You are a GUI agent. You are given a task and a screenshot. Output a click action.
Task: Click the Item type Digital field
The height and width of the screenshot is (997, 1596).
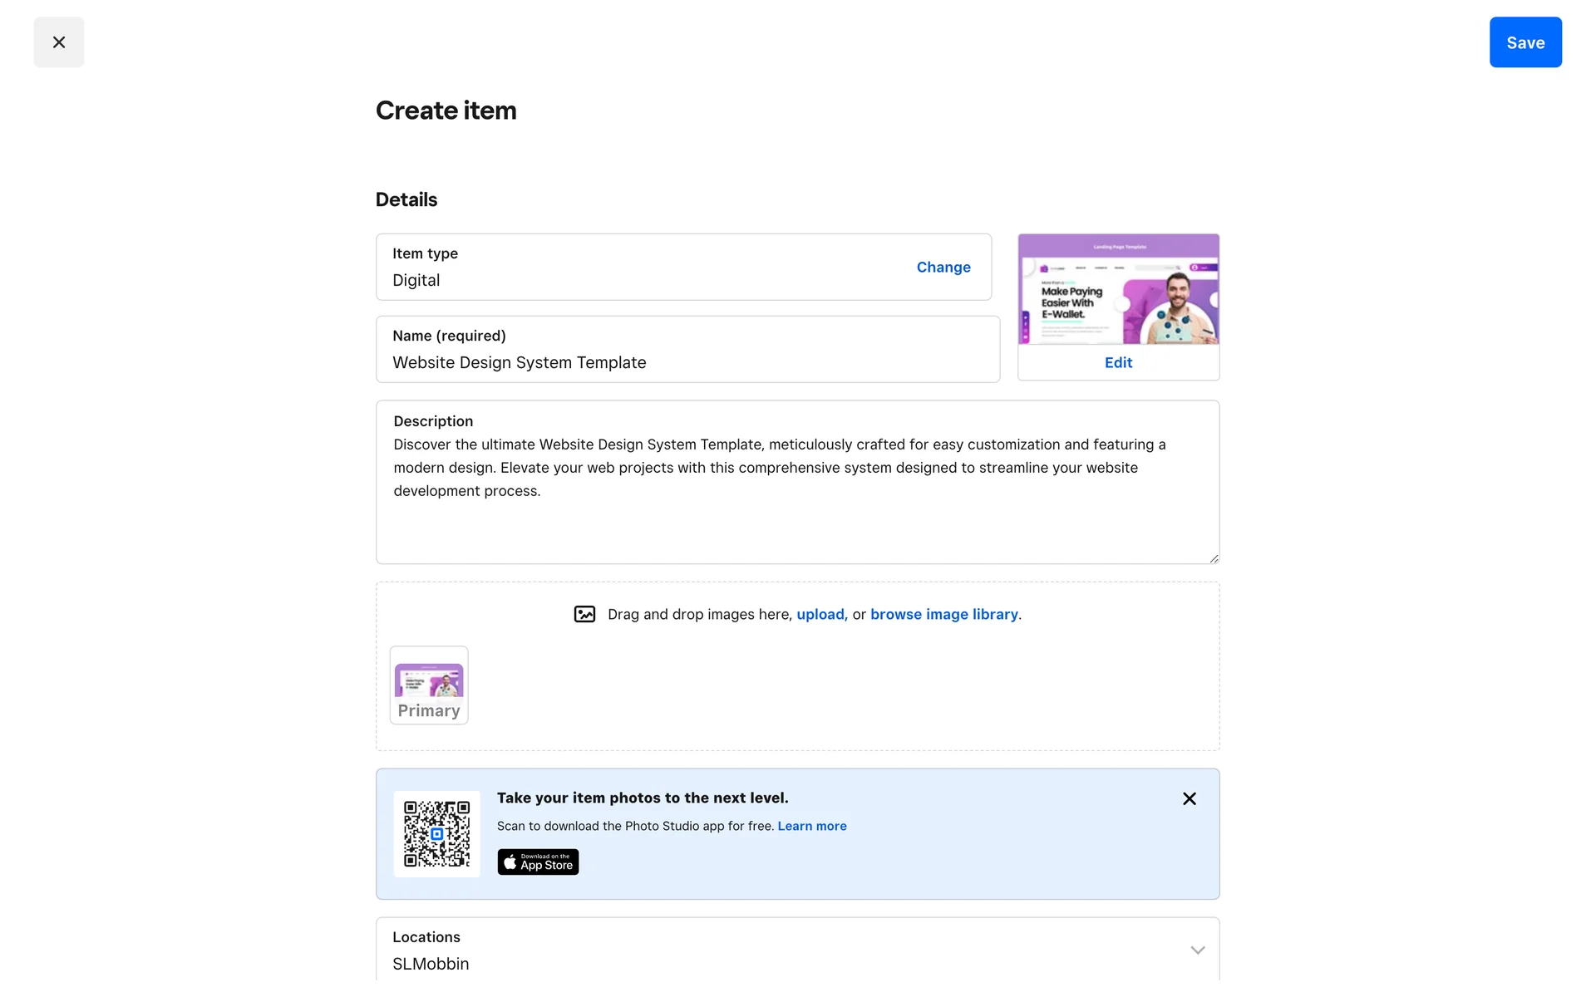coord(632,268)
